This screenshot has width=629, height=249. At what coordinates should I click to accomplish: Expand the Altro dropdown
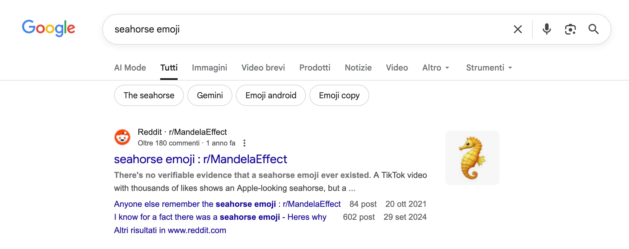(436, 68)
